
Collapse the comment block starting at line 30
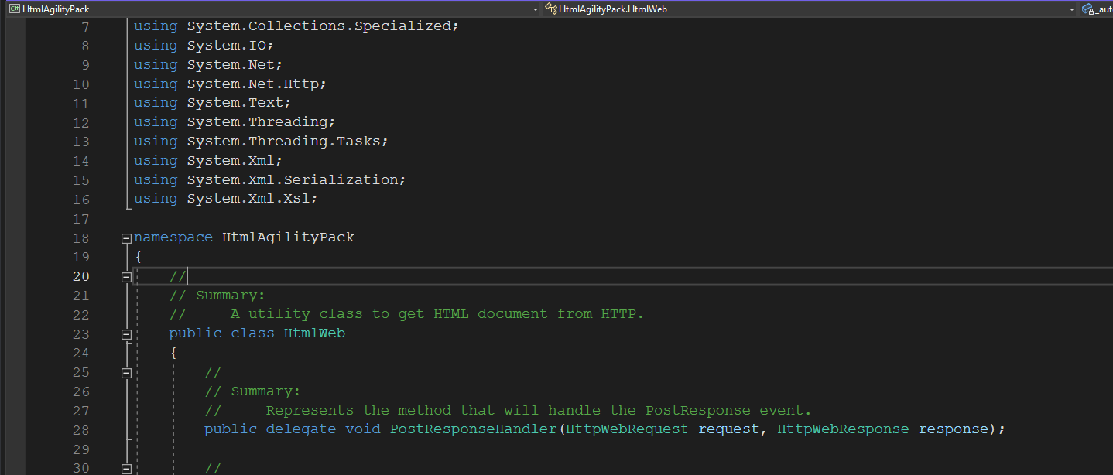[x=126, y=469]
